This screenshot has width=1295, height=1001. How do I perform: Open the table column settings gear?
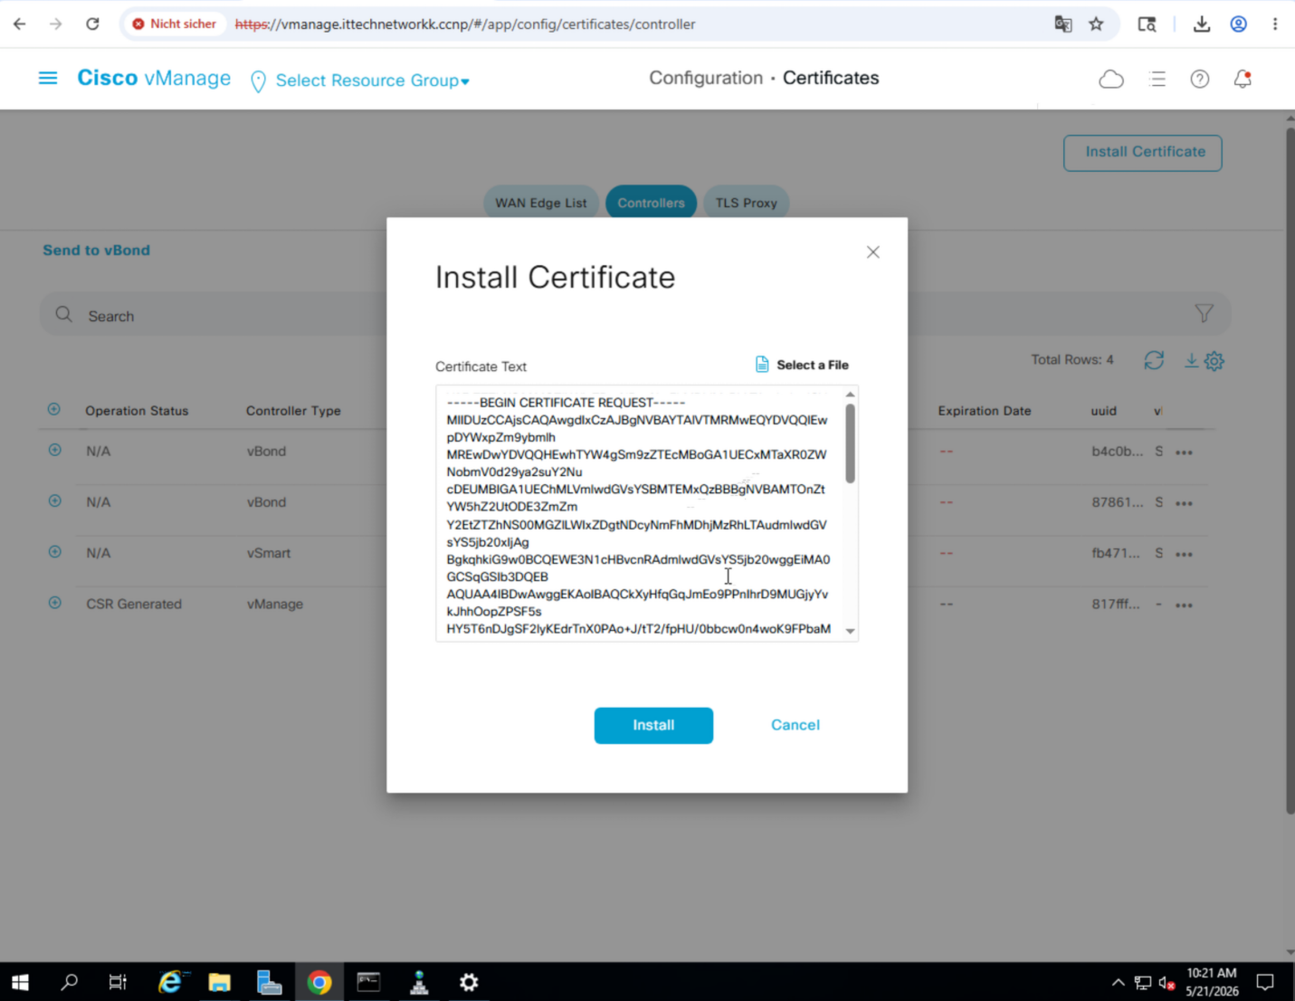[x=1214, y=361]
